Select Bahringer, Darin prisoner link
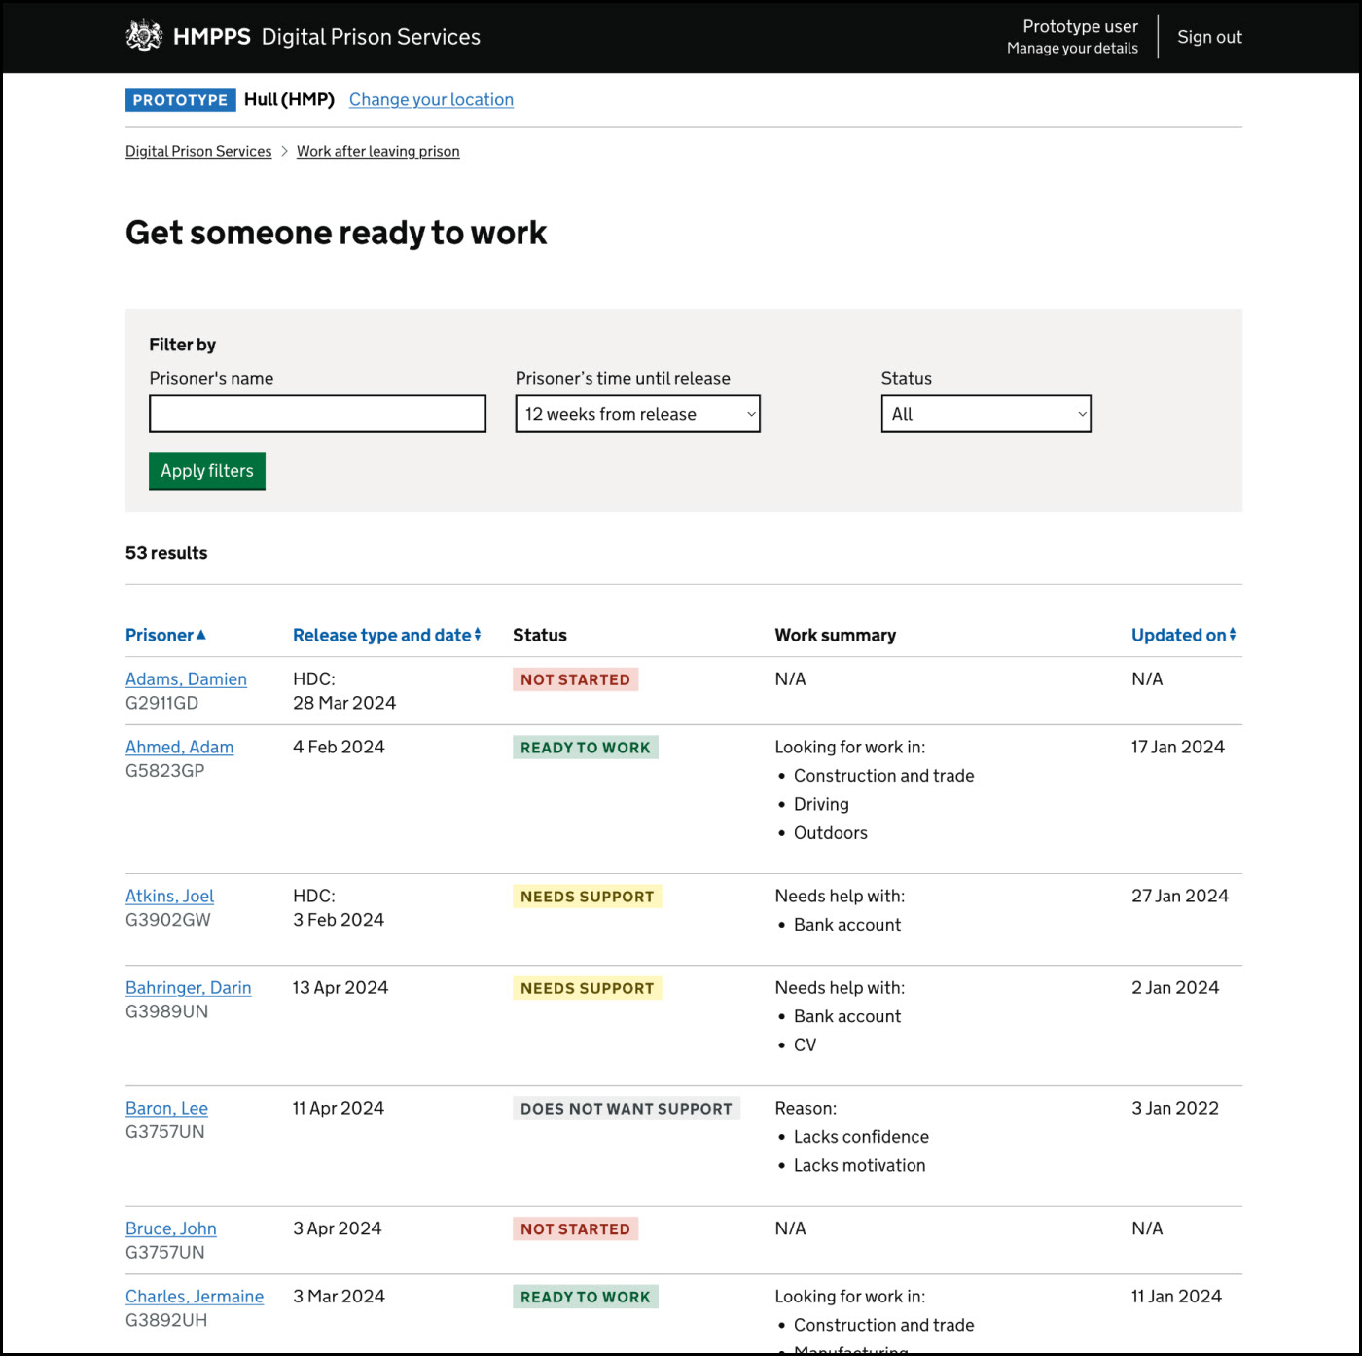 [188, 988]
